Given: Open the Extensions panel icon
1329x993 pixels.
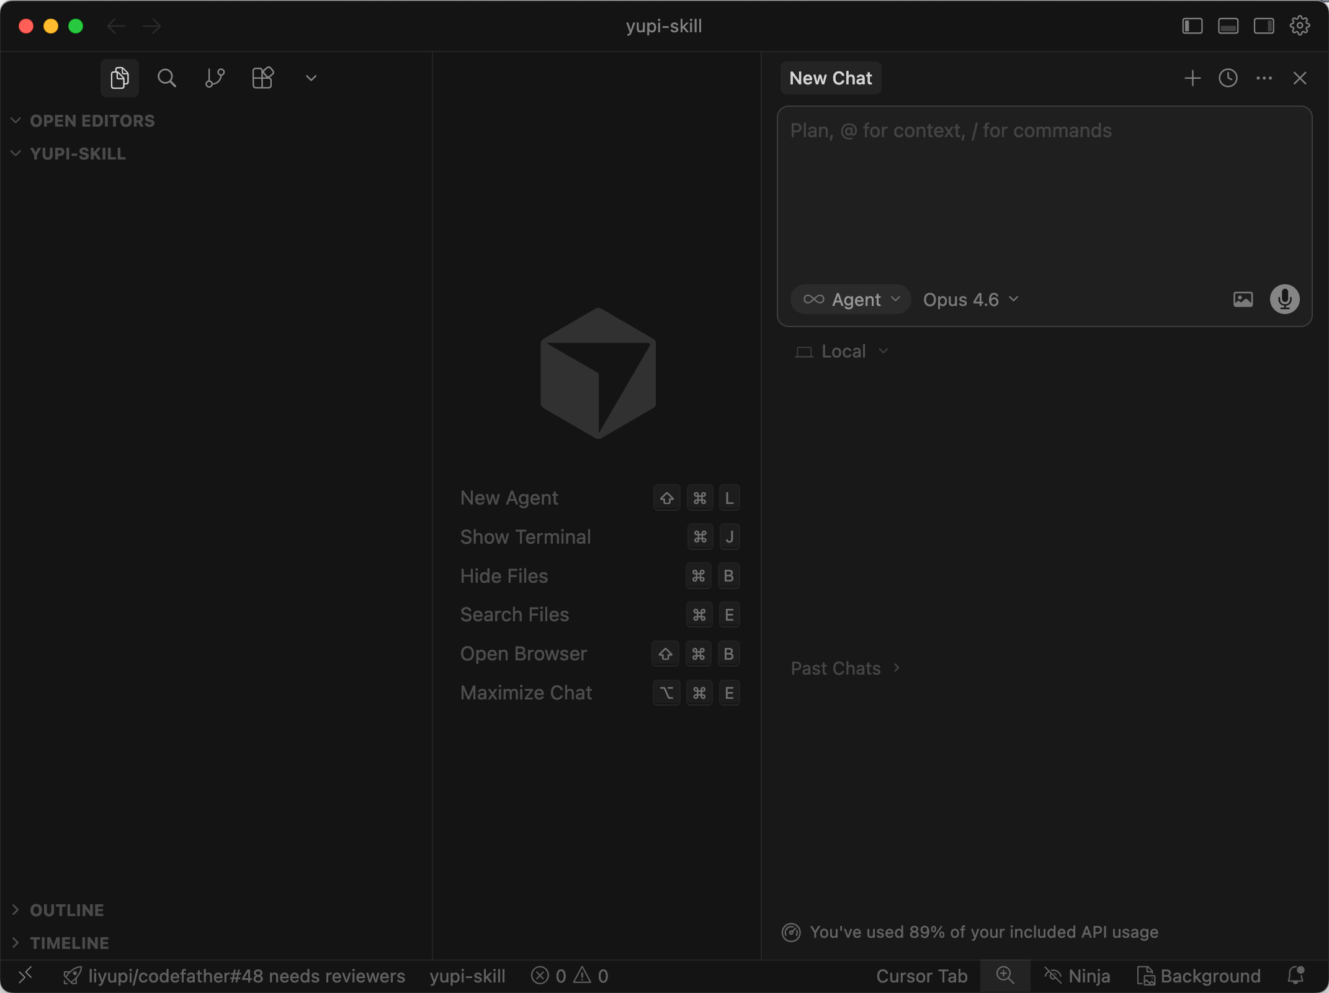Looking at the screenshot, I should [x=262, y=78].
